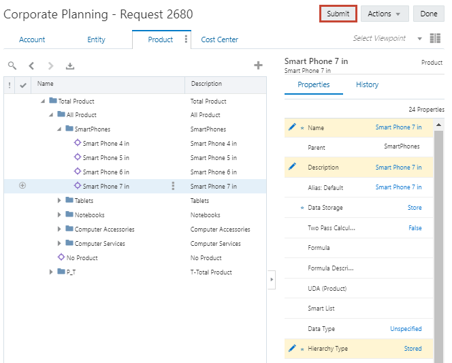This screenshot has width=452, height=363.
Task: Open the Actions dropdown menu
Action: pyautogui.click(x=385, y=14)
